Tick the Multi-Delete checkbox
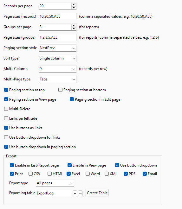Viewport: 182px width, 209px height. [6, 109]
